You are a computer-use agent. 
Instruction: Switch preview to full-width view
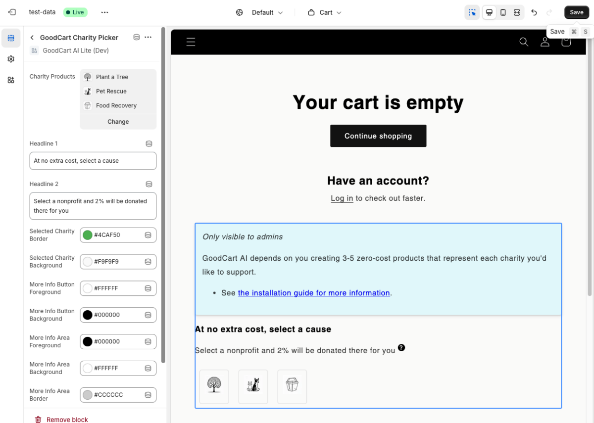[518, 12]
